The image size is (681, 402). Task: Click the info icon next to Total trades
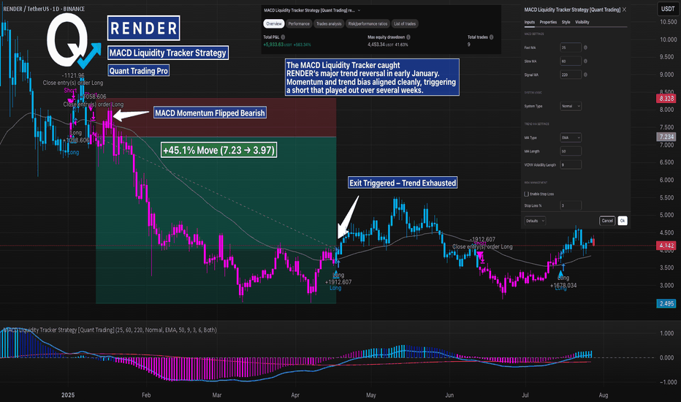point(491,37)
